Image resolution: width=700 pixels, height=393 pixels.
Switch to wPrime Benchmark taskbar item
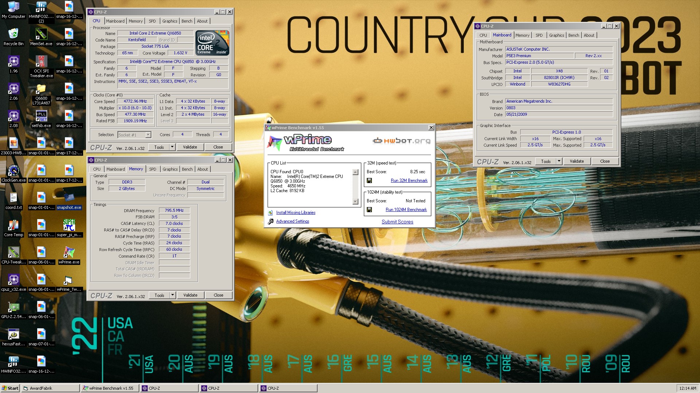click(110, 388)
